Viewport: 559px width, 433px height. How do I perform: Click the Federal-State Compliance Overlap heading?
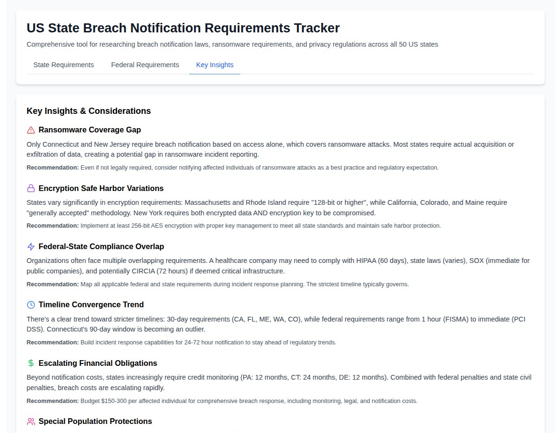click(x=101, y=247)
